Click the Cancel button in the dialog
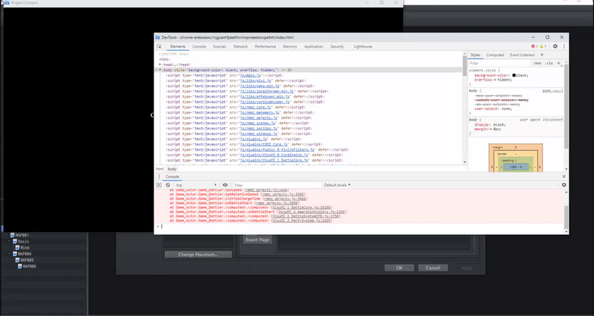Screen dimensions: 594x316 (432, 268)
